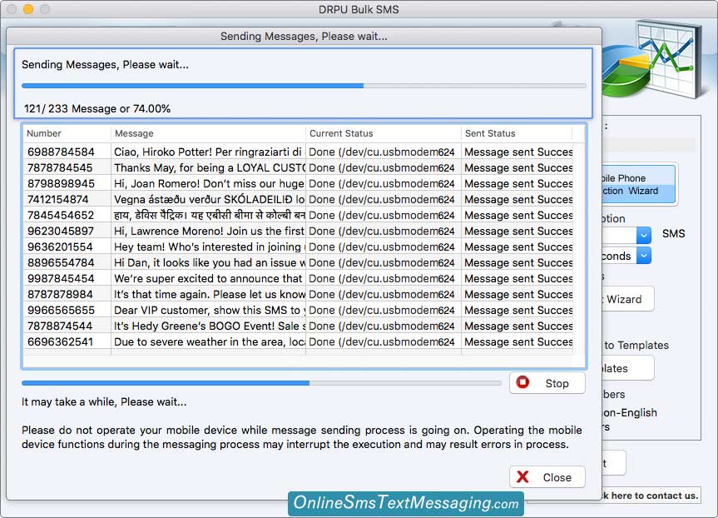Click the Mobile Phone Connection Wizard button

pyautogui.click(x=638, y=184)
